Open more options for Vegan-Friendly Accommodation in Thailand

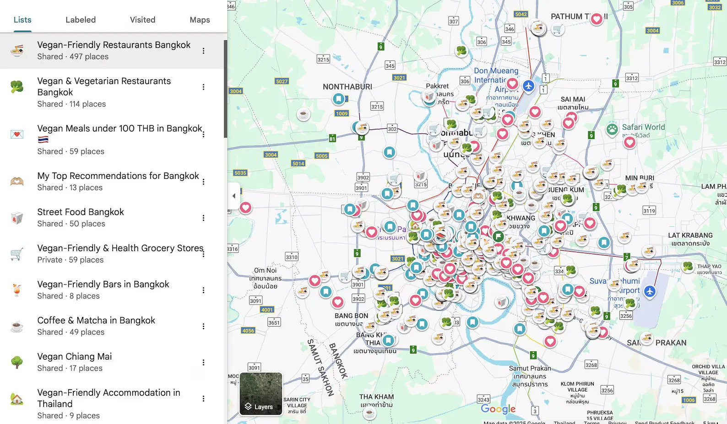(204, 398)
